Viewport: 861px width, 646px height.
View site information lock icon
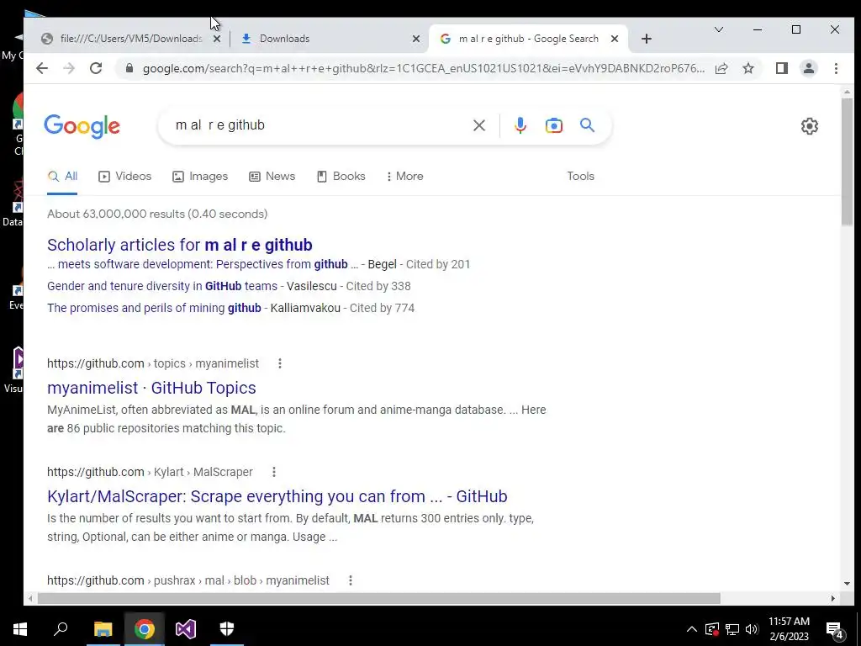coord(129,68)
